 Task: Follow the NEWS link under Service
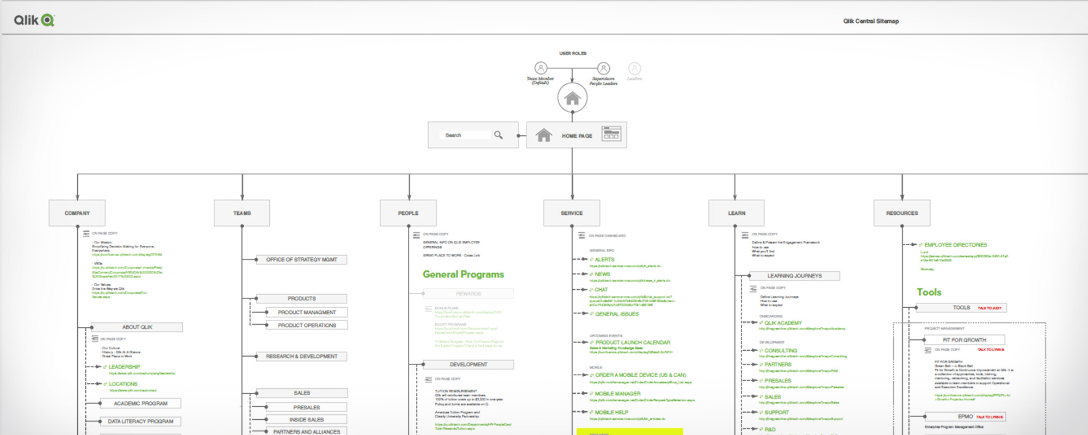[602, 275]
